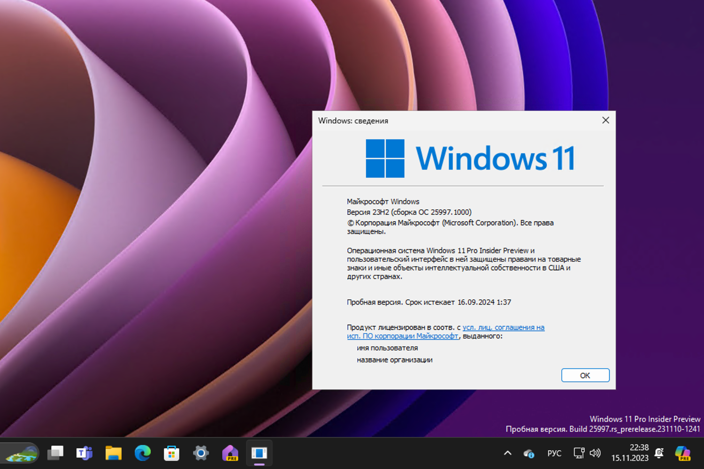Open Task View from the taskbar
The height and width of the screenshot is (469, 704).
pos(55,453)
